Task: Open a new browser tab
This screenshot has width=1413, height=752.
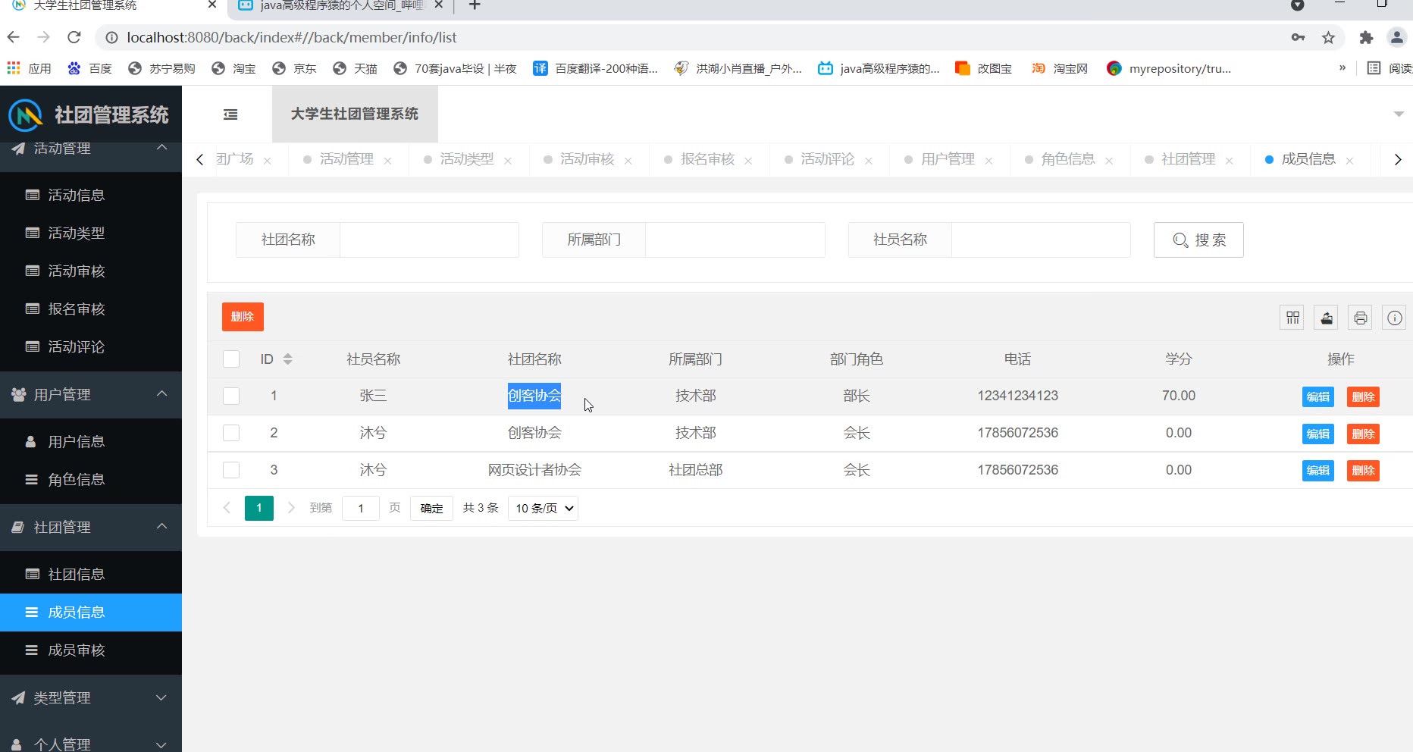Action: (x=475, y=5)
